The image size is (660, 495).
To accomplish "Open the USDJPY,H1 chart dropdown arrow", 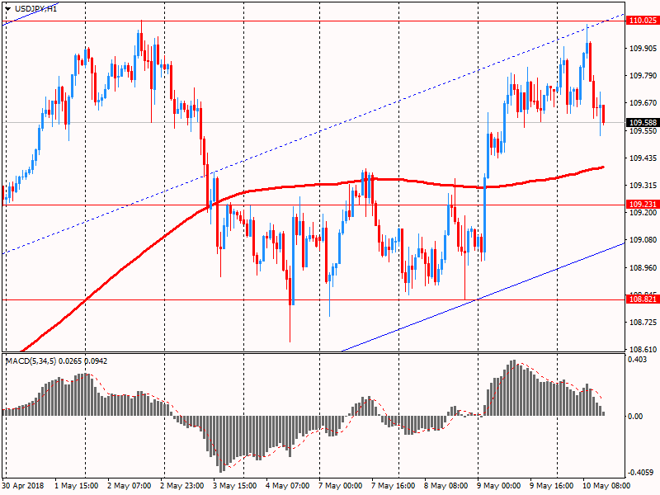I will pos(7,9).
